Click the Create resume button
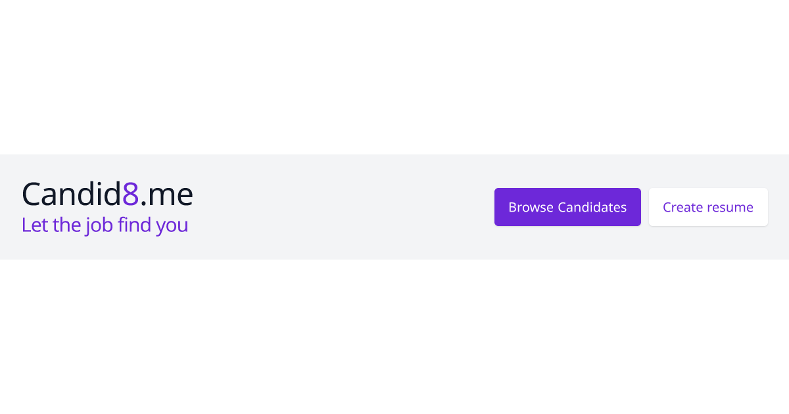The height and width of the screenshot is (414, 789). [708, 207]
